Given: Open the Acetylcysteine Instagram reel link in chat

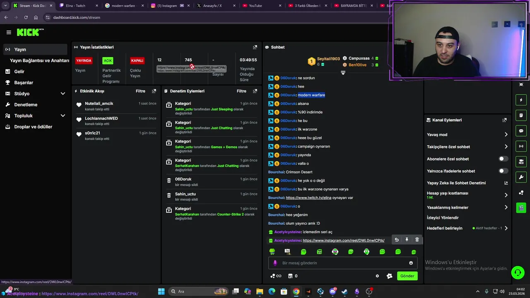Looking at the screenshot, I should [343, 240].
